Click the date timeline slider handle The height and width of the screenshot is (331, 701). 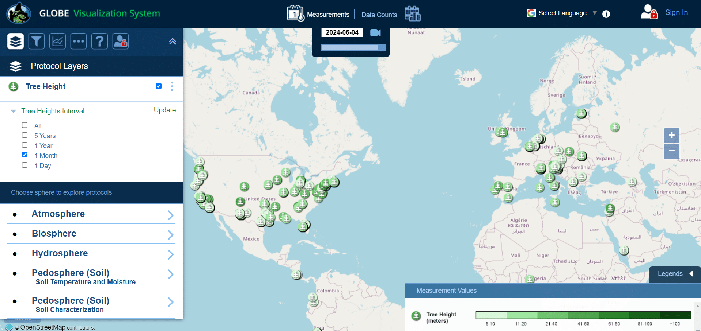tap(382, 47)
